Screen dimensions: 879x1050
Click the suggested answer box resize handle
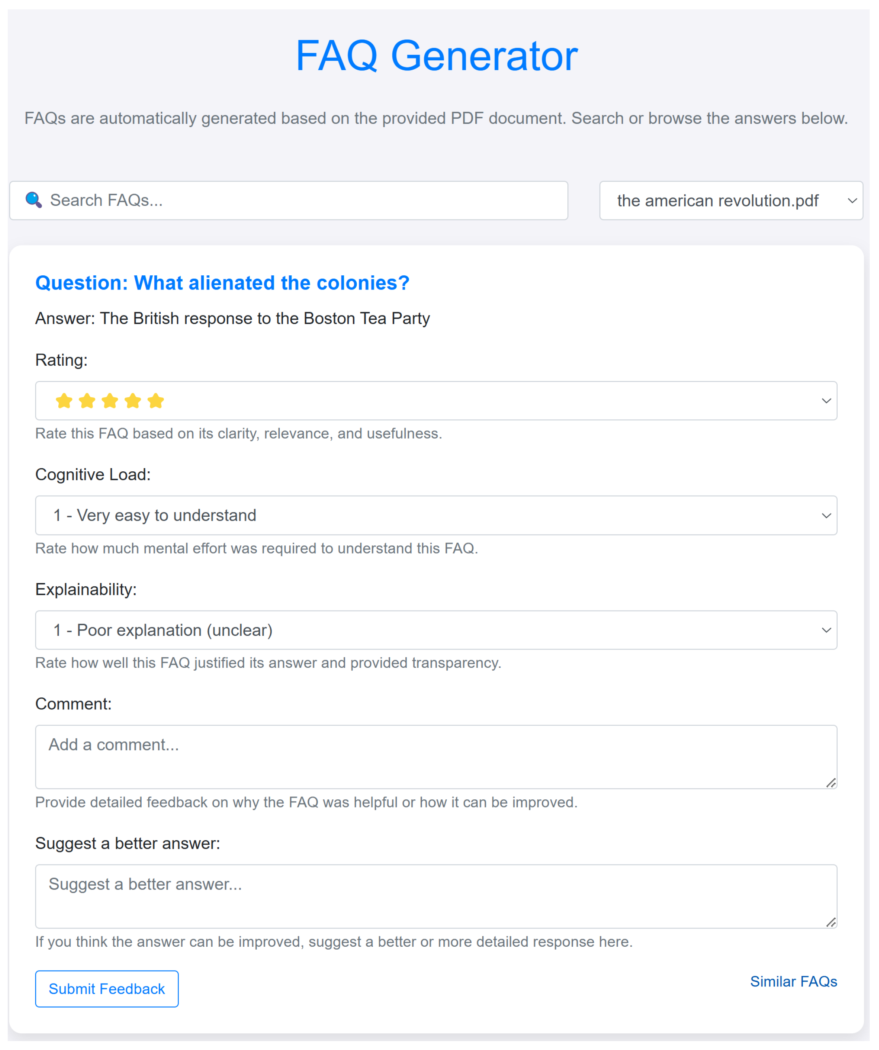pos(830,922)
